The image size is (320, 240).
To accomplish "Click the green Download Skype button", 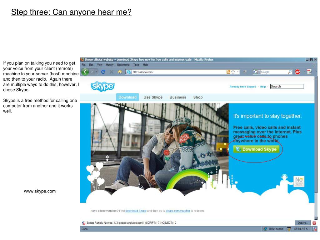I will [x=256, y=149].
